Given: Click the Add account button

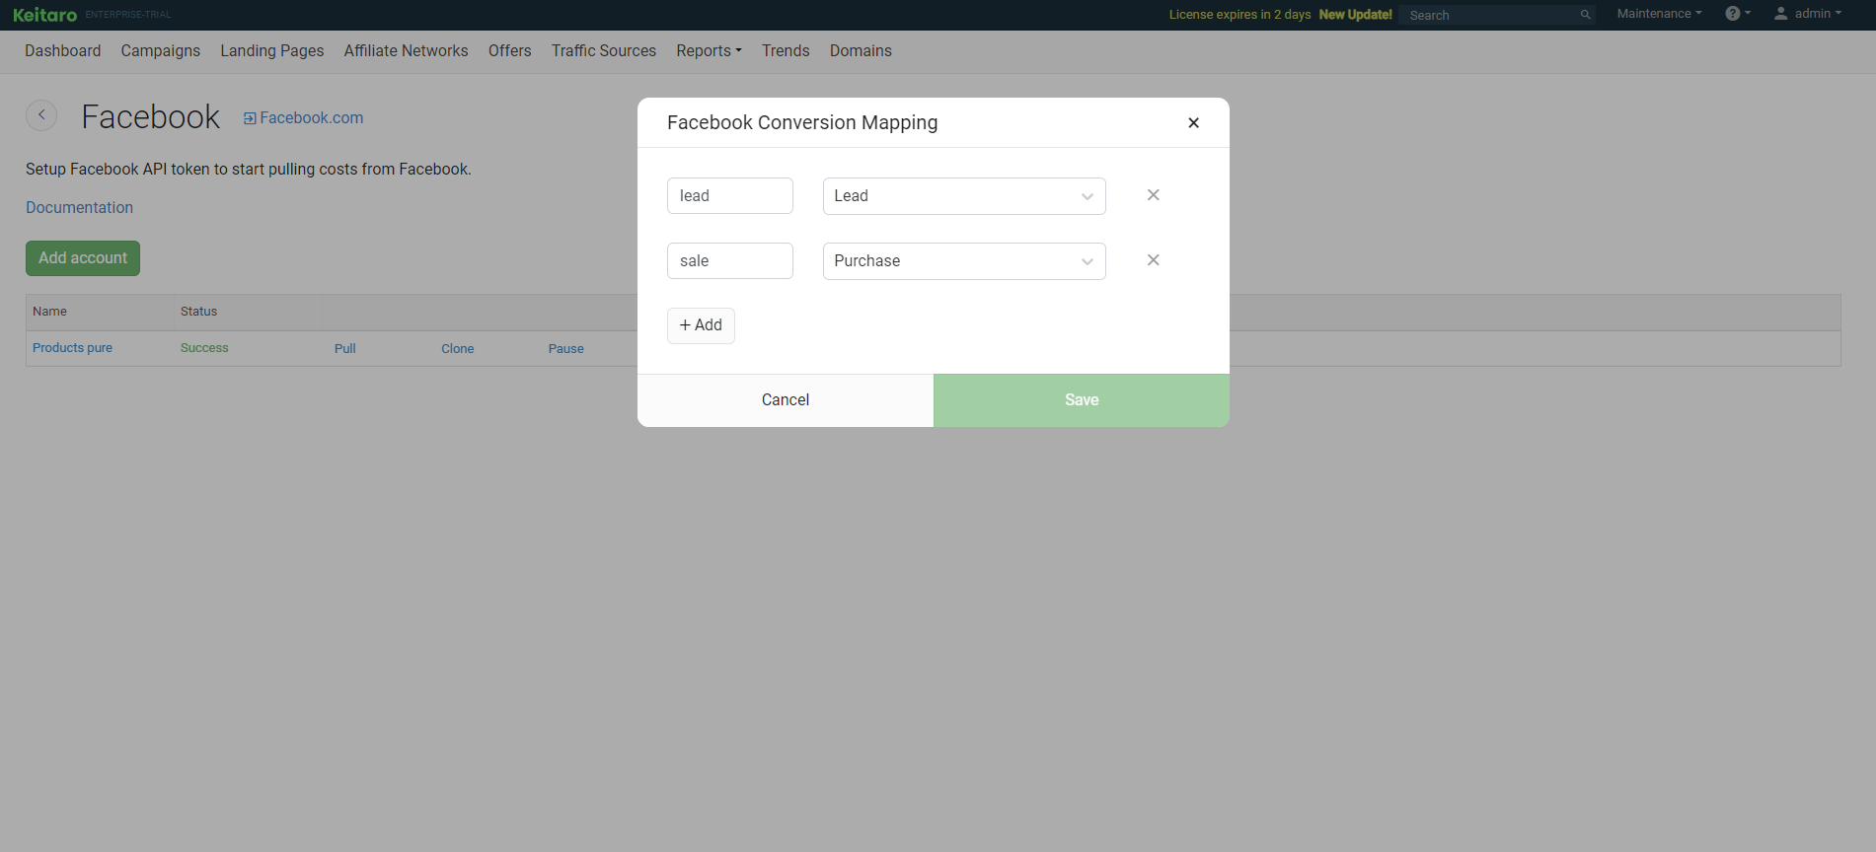Looking at the screenshot, I should point(83,258).
